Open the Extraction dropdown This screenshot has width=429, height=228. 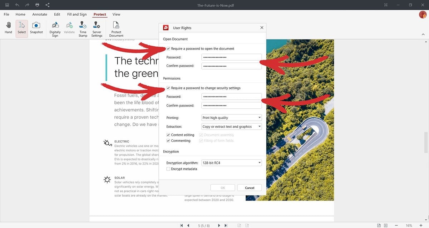[260, 126]
